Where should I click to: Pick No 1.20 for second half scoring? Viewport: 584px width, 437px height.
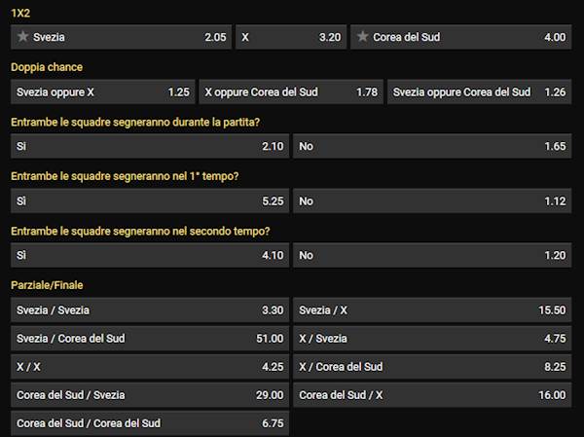click(432, 255)
